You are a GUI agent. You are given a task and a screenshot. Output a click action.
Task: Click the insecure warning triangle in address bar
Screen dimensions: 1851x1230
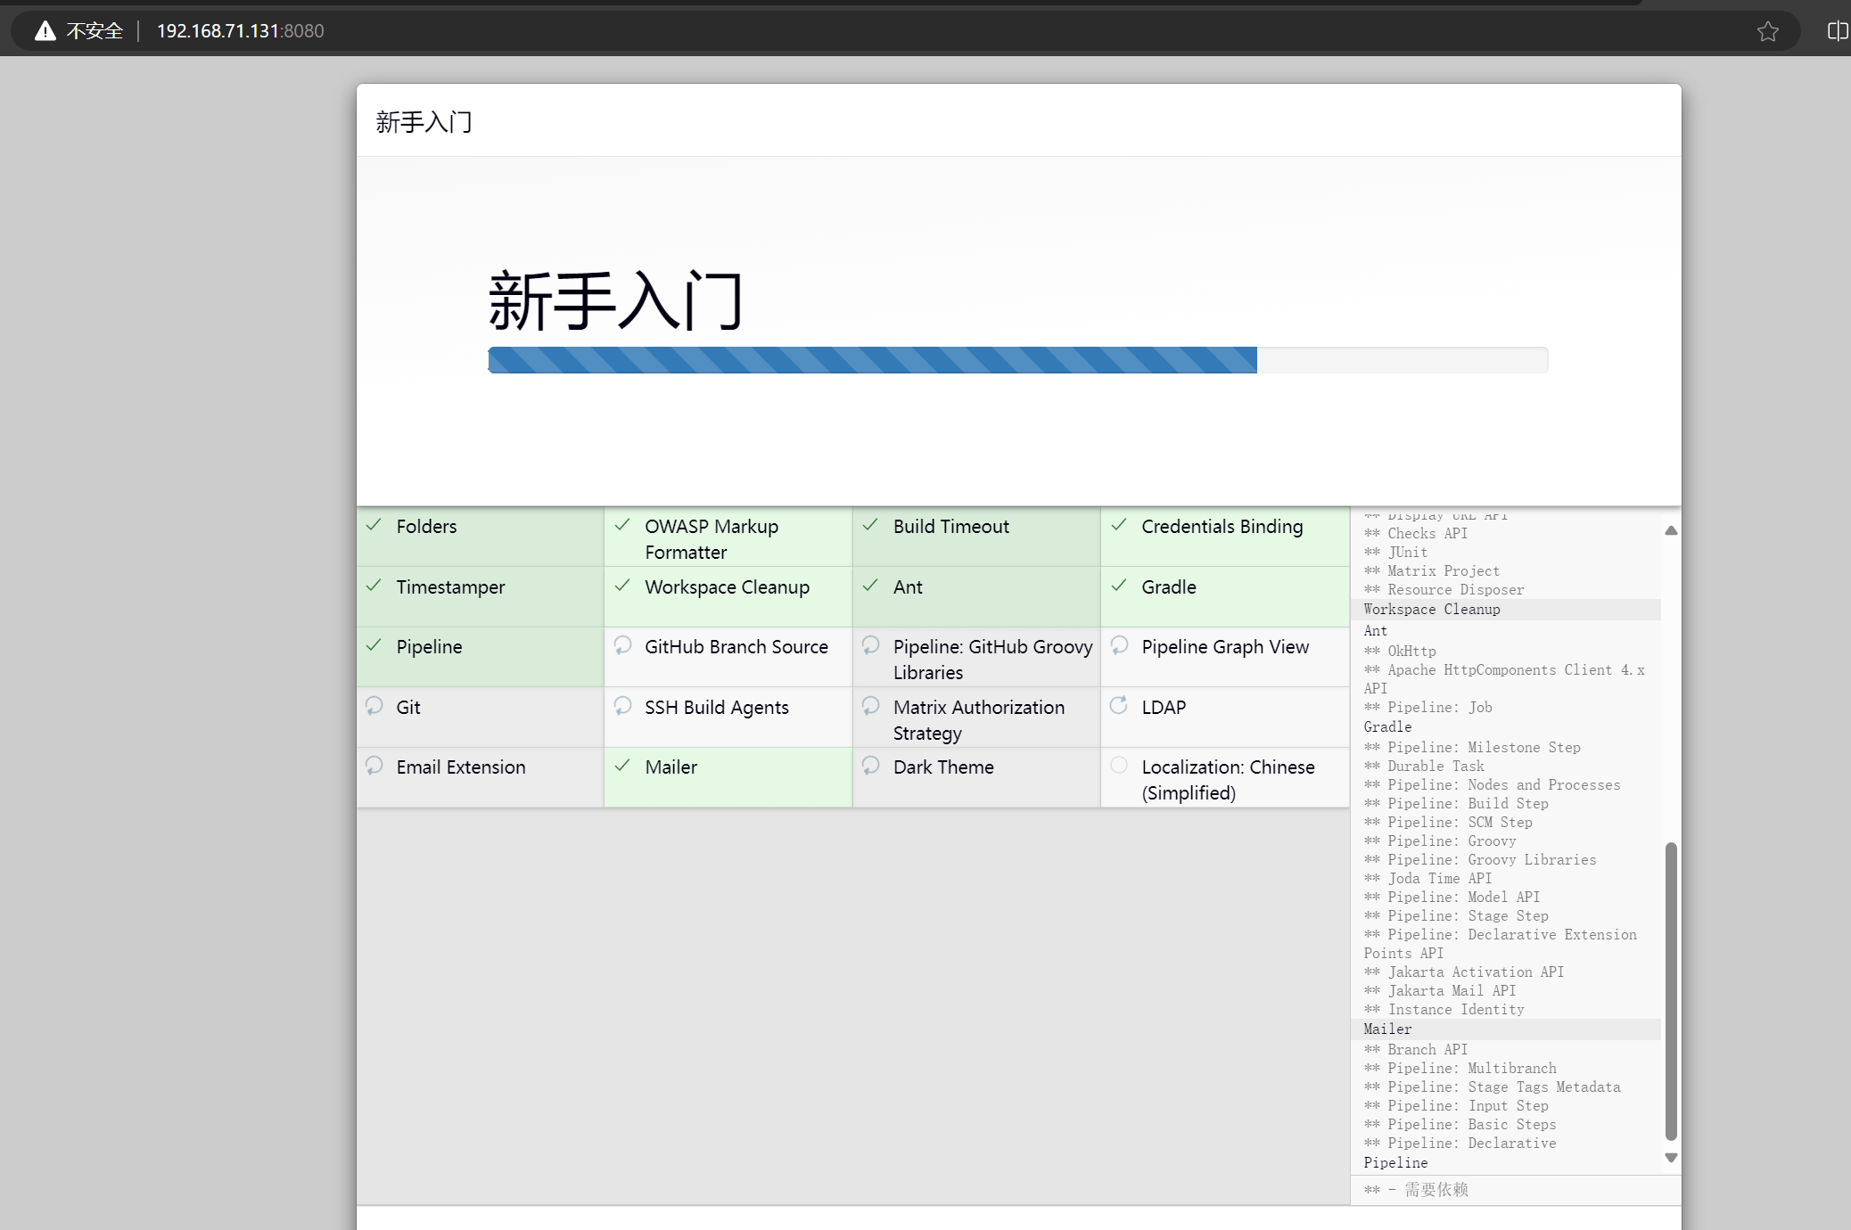[x=45, y=31]
